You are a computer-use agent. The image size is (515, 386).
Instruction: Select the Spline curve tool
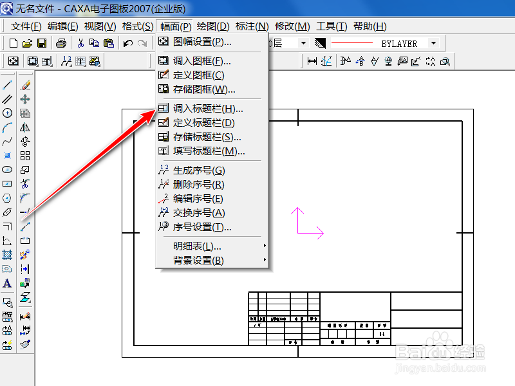click(8, 142)
